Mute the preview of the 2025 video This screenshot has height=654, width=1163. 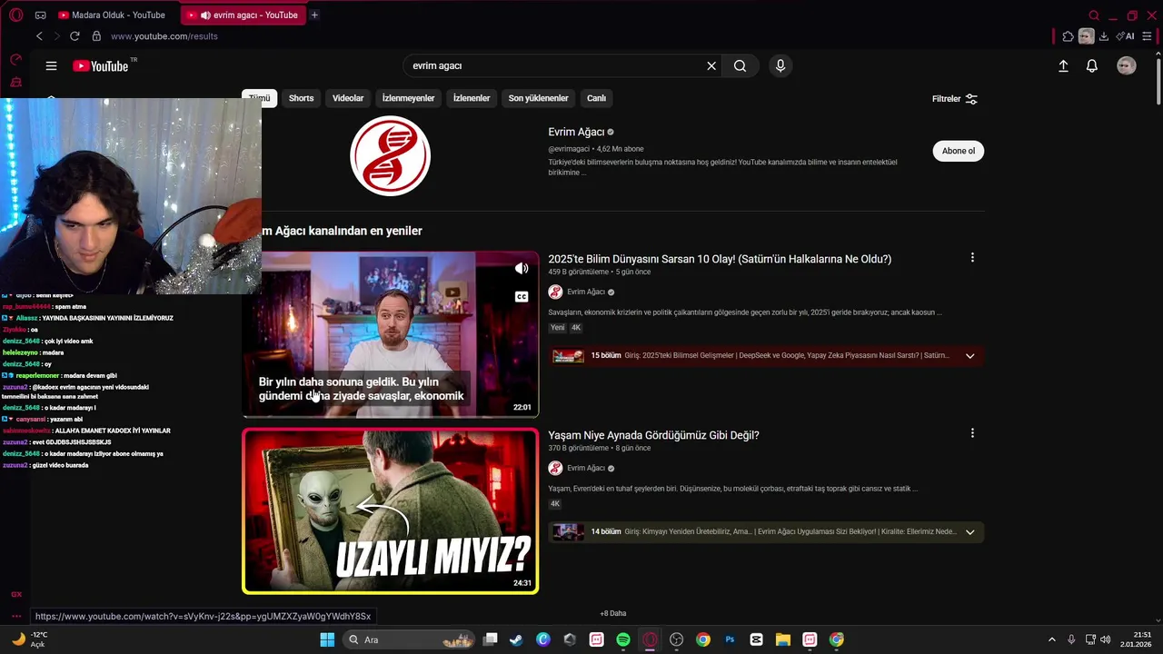click(x=522, y=269)
